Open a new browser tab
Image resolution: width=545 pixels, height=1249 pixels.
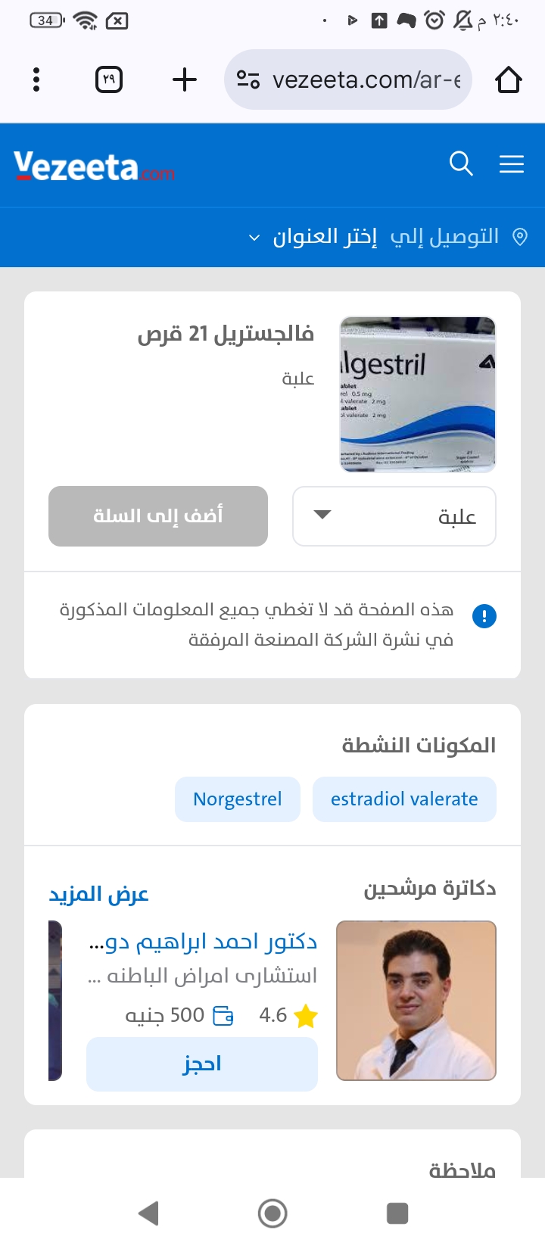(x=185, y=79)
